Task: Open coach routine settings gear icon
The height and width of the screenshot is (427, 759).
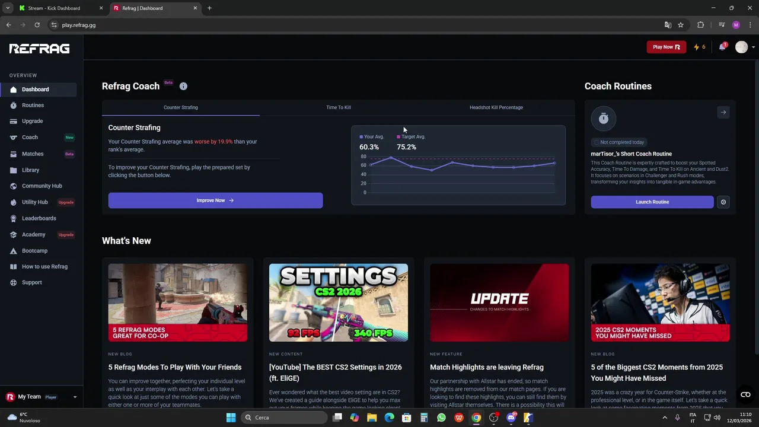Action: click(723, 202)
